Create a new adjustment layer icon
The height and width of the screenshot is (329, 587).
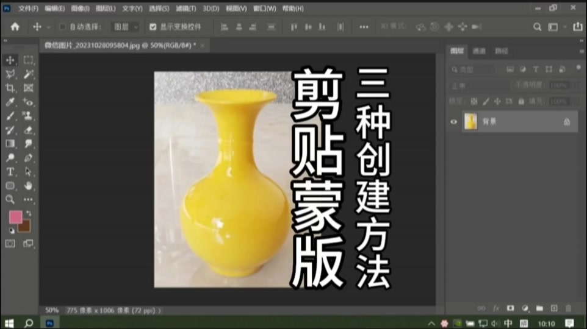(525, 308)
